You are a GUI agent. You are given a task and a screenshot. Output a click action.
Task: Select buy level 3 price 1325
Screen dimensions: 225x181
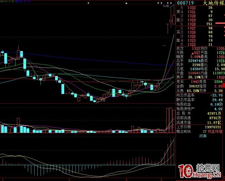pyautogui.click(x=191, y=36)
